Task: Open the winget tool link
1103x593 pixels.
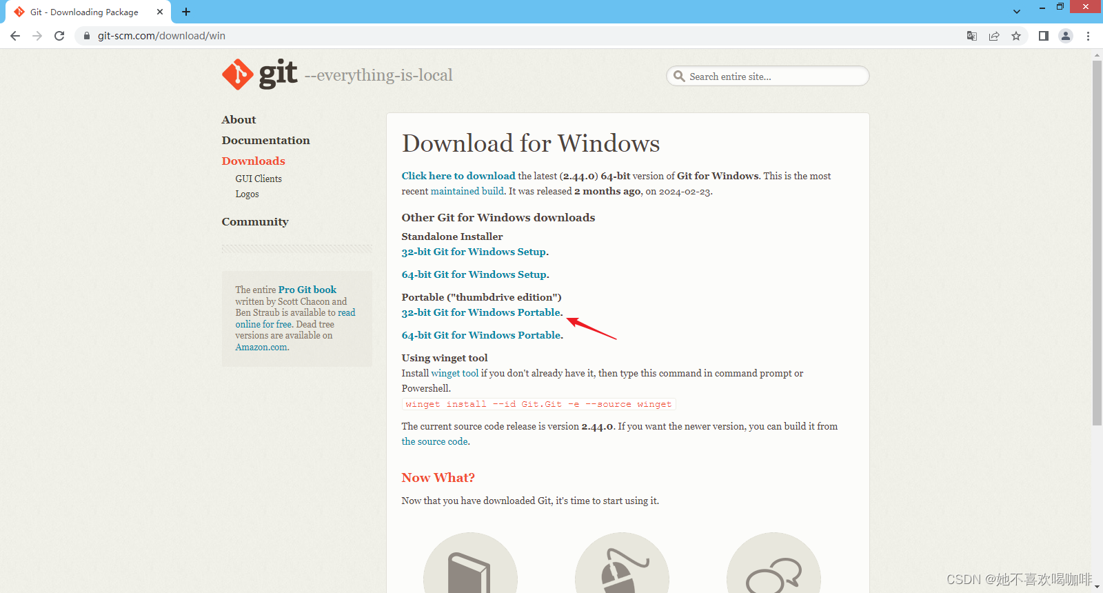Action: pos(455,373)
